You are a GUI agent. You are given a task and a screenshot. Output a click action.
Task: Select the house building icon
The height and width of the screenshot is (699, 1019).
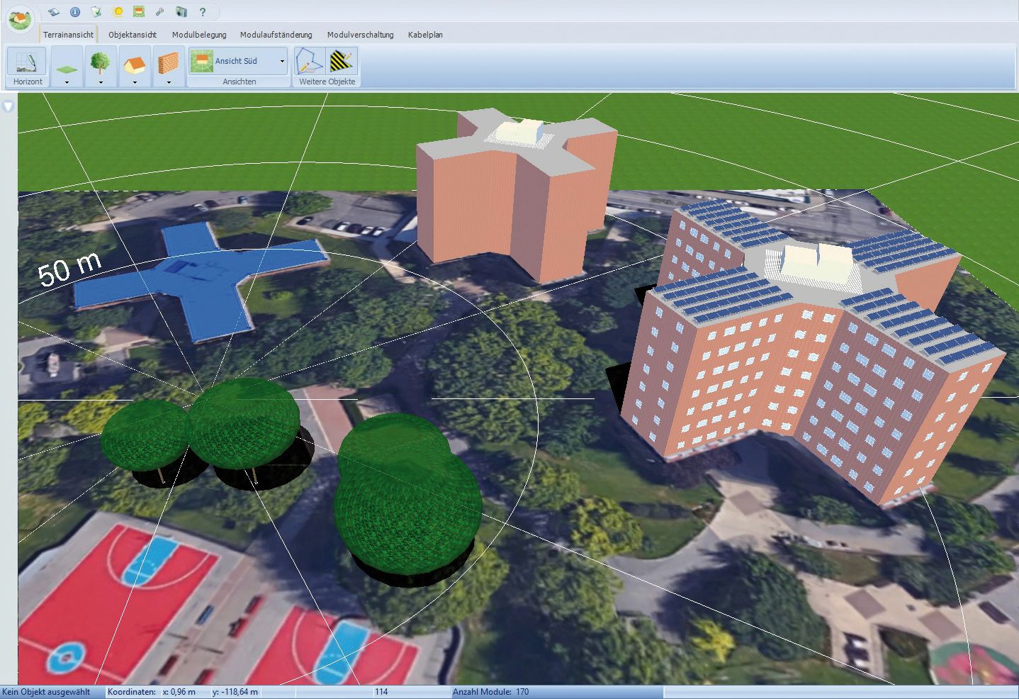(x=134, y=63)
